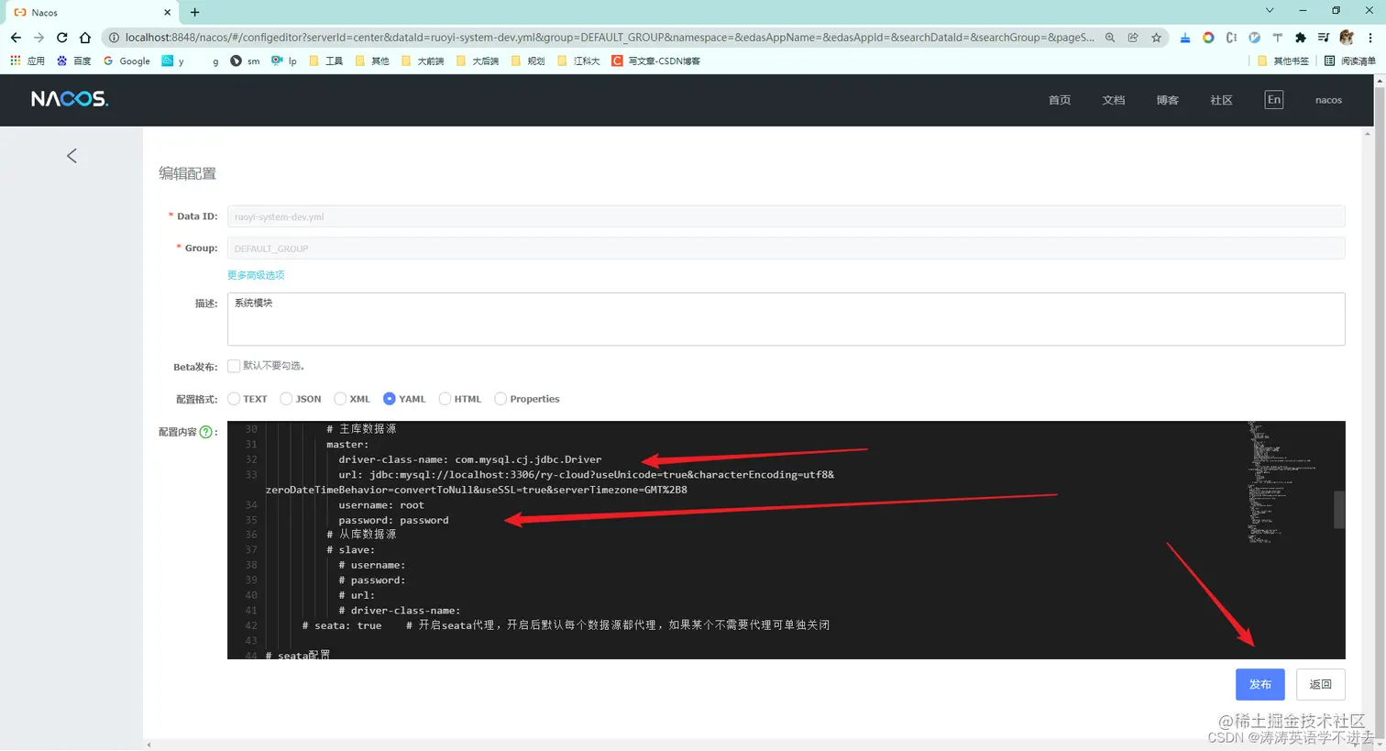Expand 更多高级选项 advanced options

click(256, 275)
